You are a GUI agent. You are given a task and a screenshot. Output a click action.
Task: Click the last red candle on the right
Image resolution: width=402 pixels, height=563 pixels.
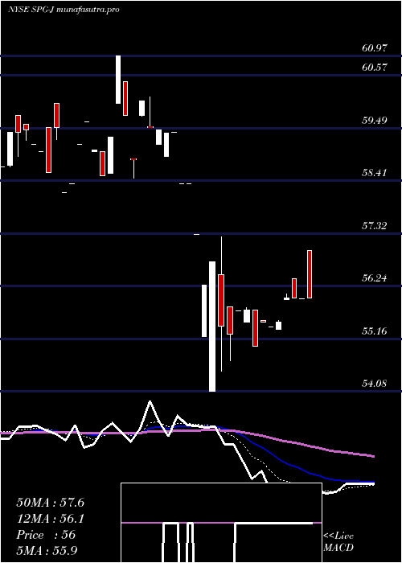[310, 274]
